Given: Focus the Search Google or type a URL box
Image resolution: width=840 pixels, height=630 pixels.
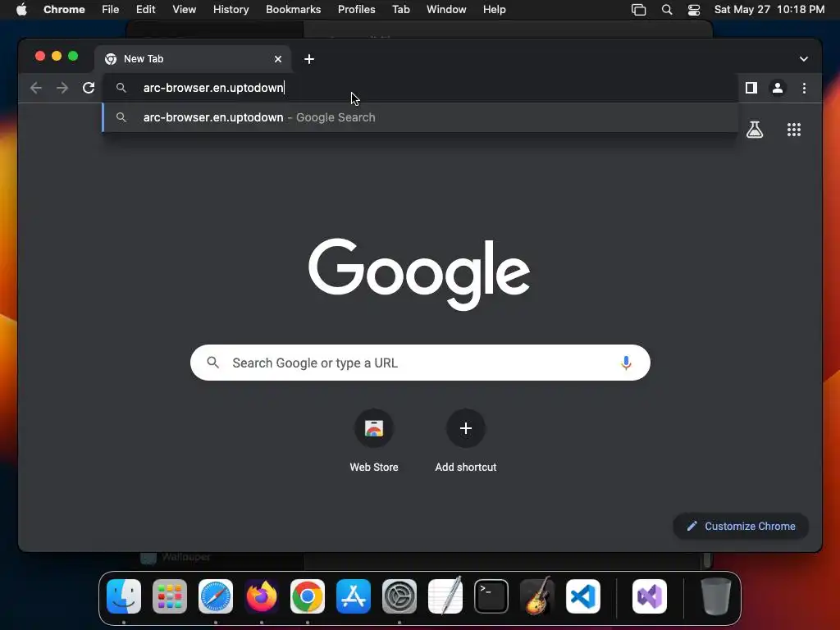Looking at the screenshot, I should tap(420, 363).
